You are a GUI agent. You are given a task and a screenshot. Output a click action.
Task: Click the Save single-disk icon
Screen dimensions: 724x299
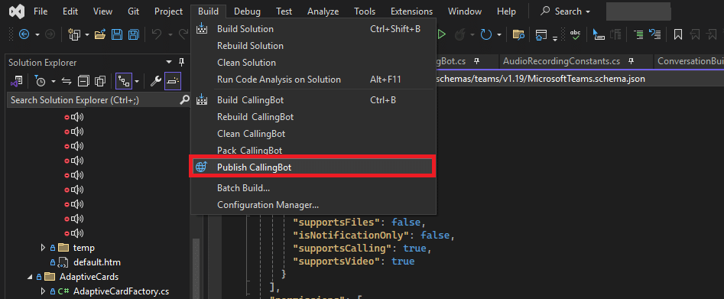coord(117,34)
